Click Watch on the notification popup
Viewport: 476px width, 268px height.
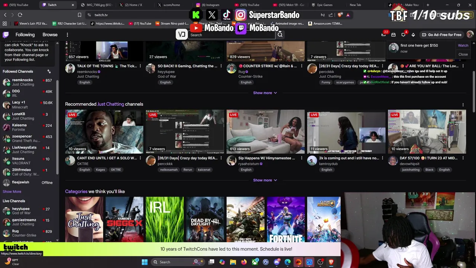[463, 45]
